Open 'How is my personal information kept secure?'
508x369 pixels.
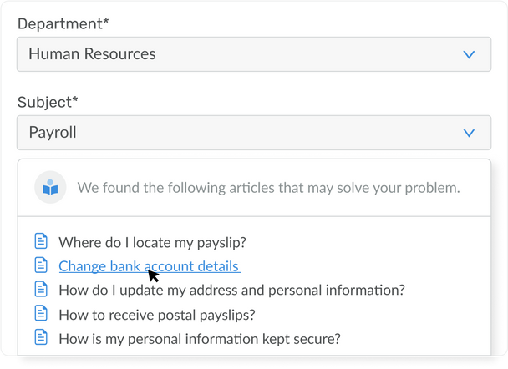(x=200, y=339)
